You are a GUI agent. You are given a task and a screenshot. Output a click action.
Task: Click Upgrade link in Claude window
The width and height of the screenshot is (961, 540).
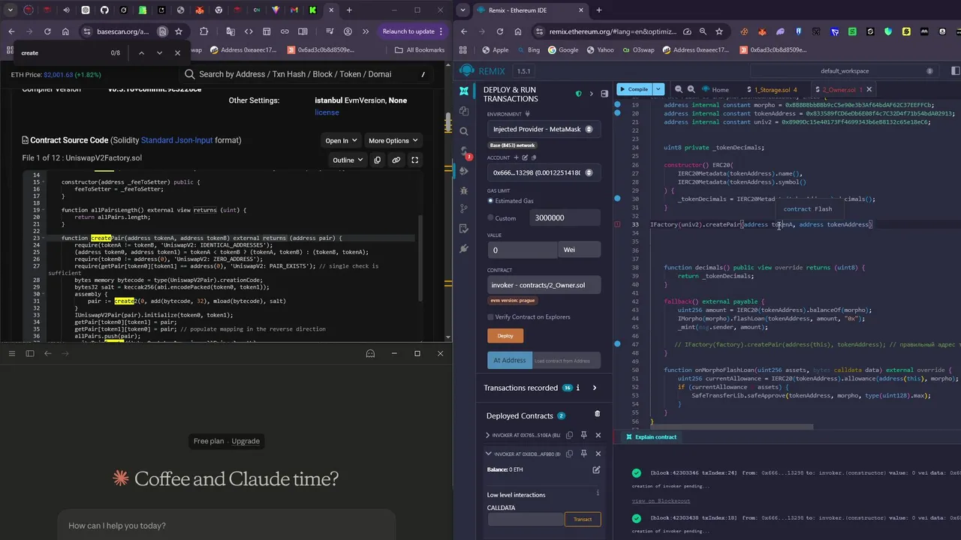click(246, 441)
